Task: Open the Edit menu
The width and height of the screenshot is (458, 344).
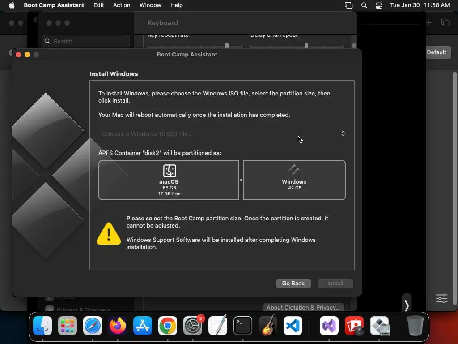Action: tap(99, 5)
